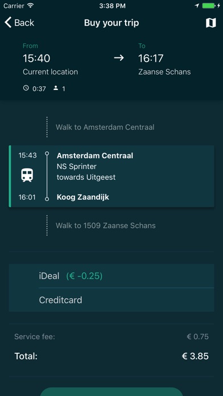223x396 pixels.
Task: Open Walk to 1509 Zaanse Schans step
Action: coord(106,225)
